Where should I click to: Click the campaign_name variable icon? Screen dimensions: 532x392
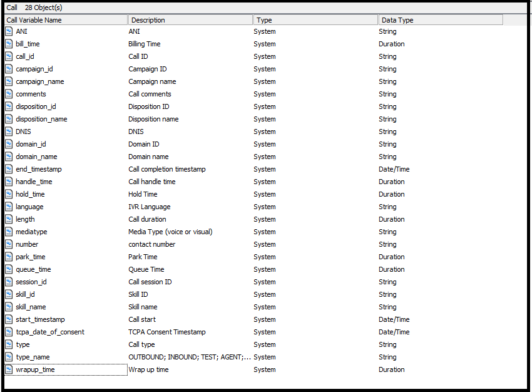click(x=9, y=82)
